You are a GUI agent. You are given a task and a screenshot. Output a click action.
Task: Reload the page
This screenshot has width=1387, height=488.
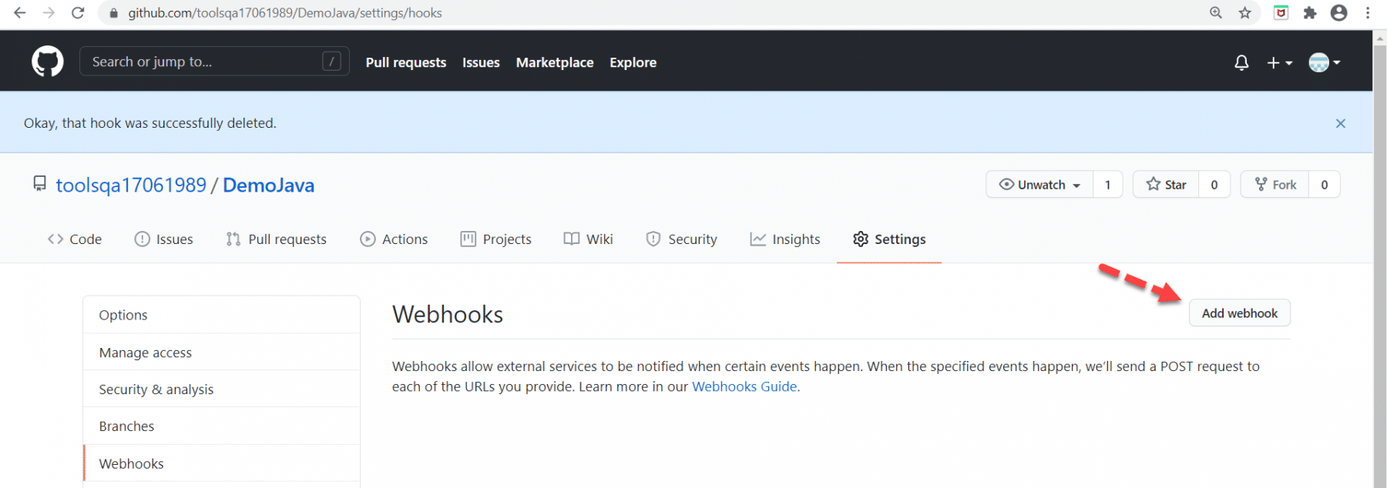click(x=78, y=13)
